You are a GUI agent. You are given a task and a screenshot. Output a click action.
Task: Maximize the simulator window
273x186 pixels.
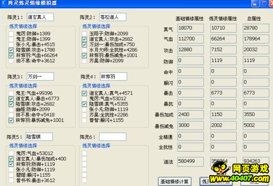[x=264, y=4]
